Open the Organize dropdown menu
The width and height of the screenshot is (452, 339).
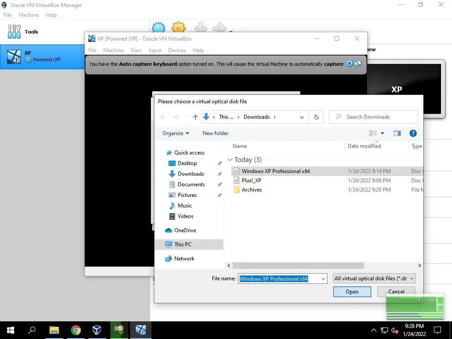click(x=176, y=133)
